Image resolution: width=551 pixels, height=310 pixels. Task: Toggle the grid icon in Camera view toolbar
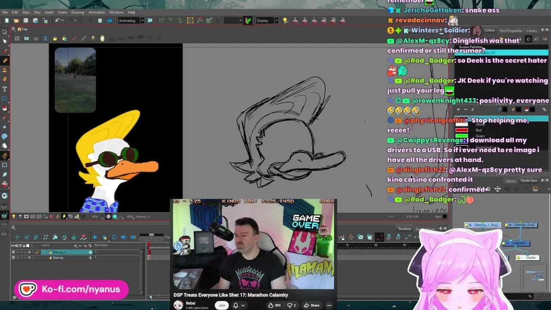point(17,39)
